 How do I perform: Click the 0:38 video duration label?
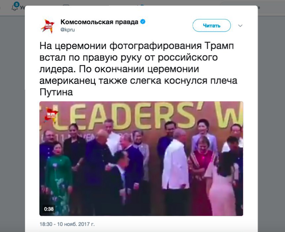pos(49,209)
